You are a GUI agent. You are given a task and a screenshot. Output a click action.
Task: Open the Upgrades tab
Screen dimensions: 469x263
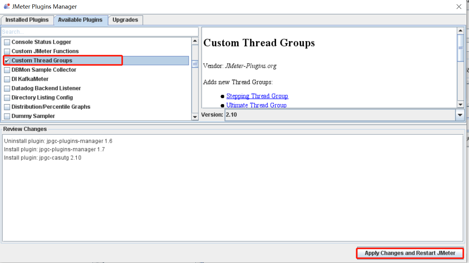click(x=125, y=20)
